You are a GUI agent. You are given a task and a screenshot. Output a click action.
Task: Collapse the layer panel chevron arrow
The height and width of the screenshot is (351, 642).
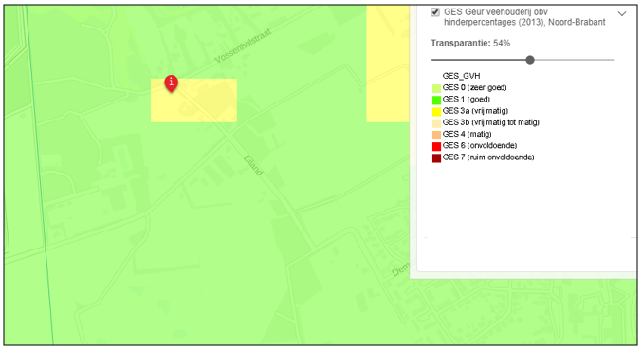[622, 14]
